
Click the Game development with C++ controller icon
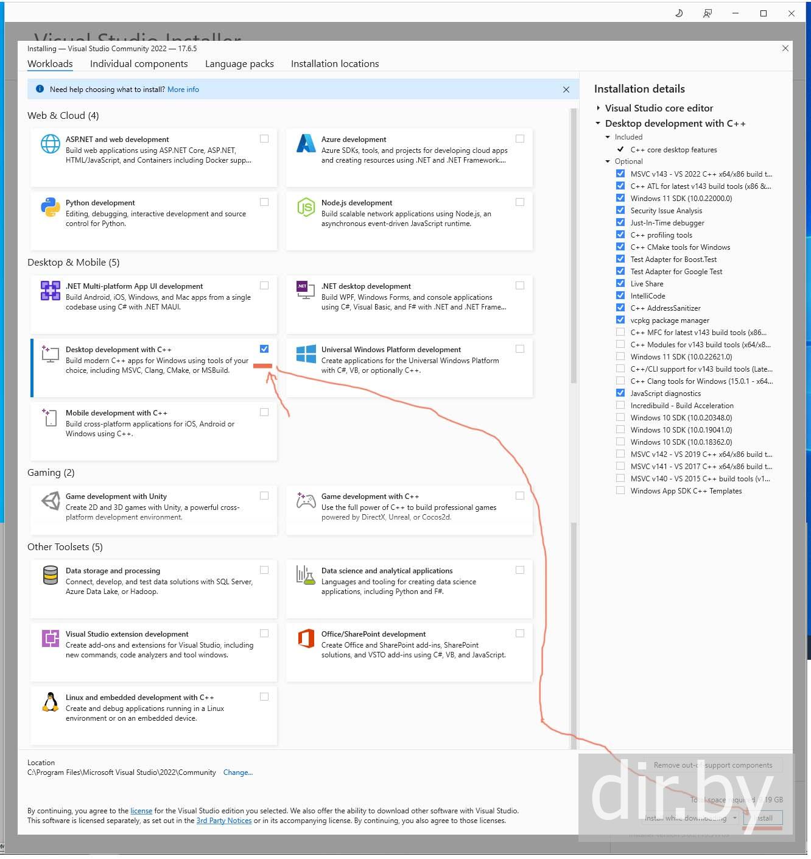(306, 501)
